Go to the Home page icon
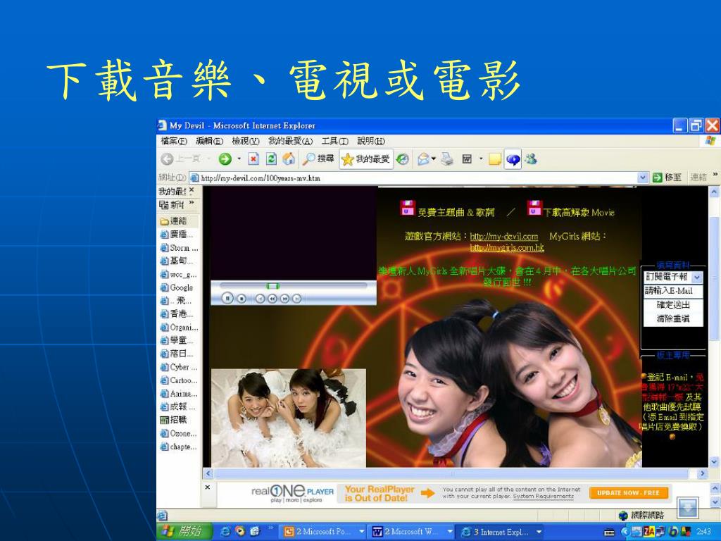The image size is (721, 541). [289, 159]
